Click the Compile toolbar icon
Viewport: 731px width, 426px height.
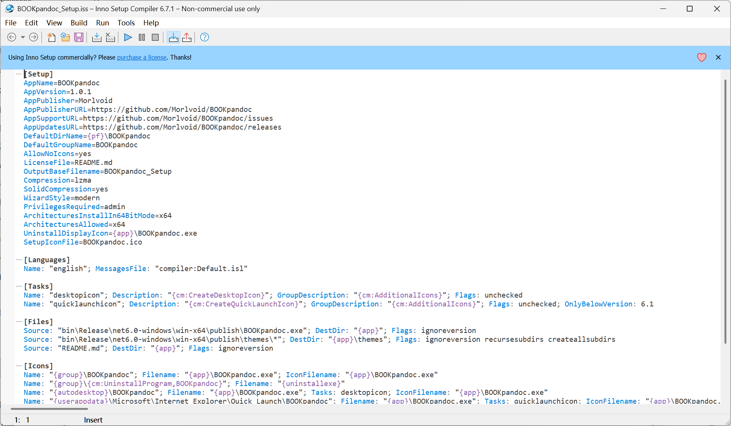(x=97, y=37)
